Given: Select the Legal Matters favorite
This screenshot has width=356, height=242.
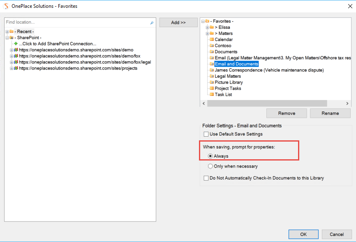Looking at the screenshot, I should [x=228, y=77].
